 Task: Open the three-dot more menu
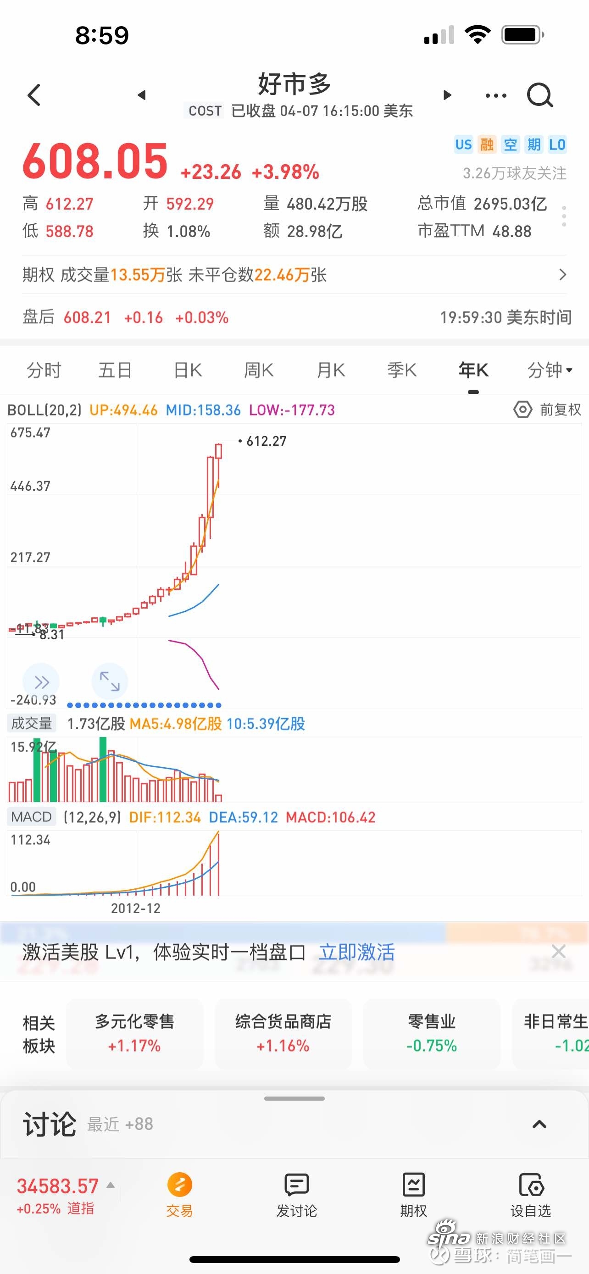point(496,95)
